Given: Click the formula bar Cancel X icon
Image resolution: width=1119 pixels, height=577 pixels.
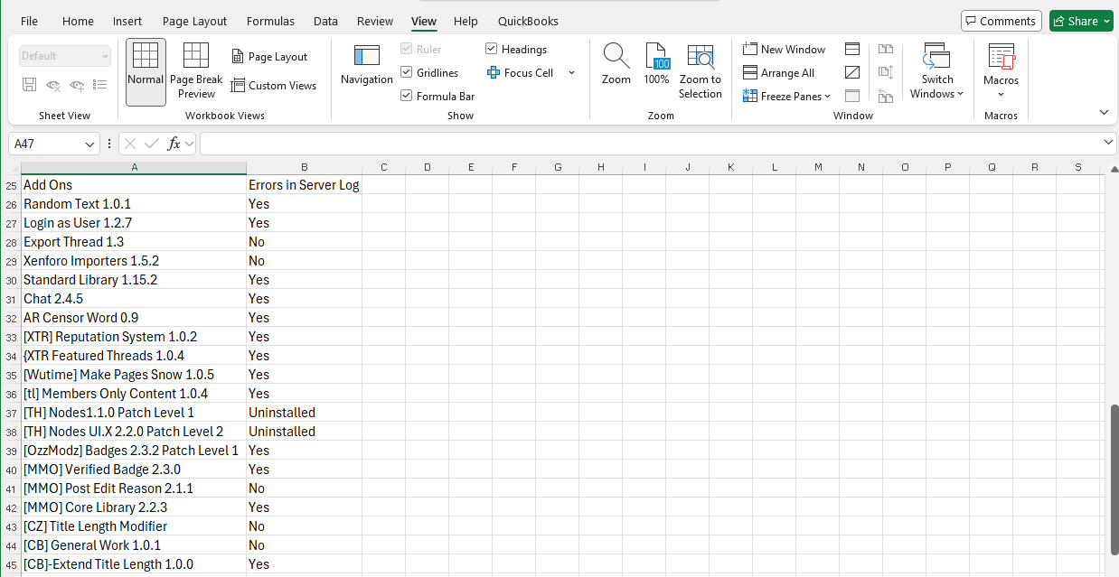Looking at the screenshot, I should 130,144.
